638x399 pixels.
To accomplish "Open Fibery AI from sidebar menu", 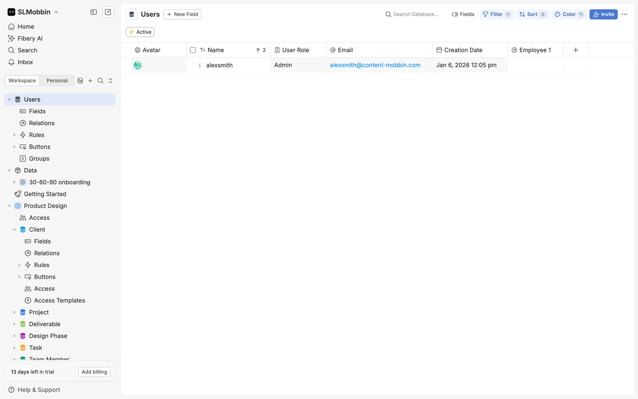I will (30, 39).
